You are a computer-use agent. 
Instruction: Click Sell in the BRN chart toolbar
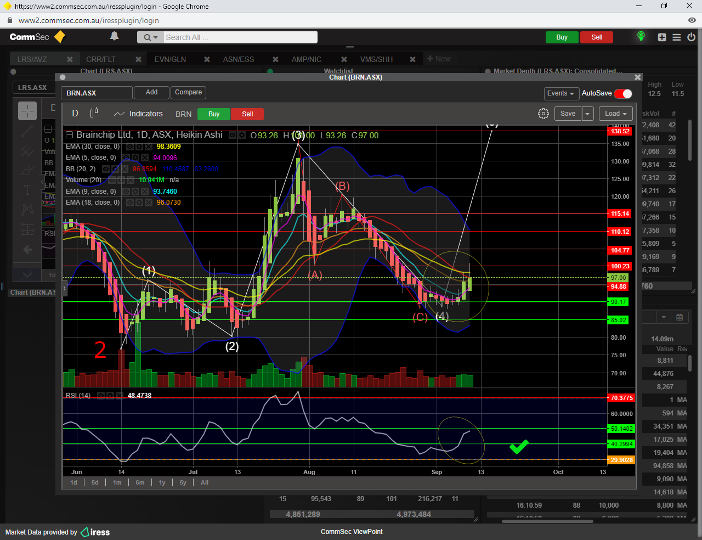point(247,114)
